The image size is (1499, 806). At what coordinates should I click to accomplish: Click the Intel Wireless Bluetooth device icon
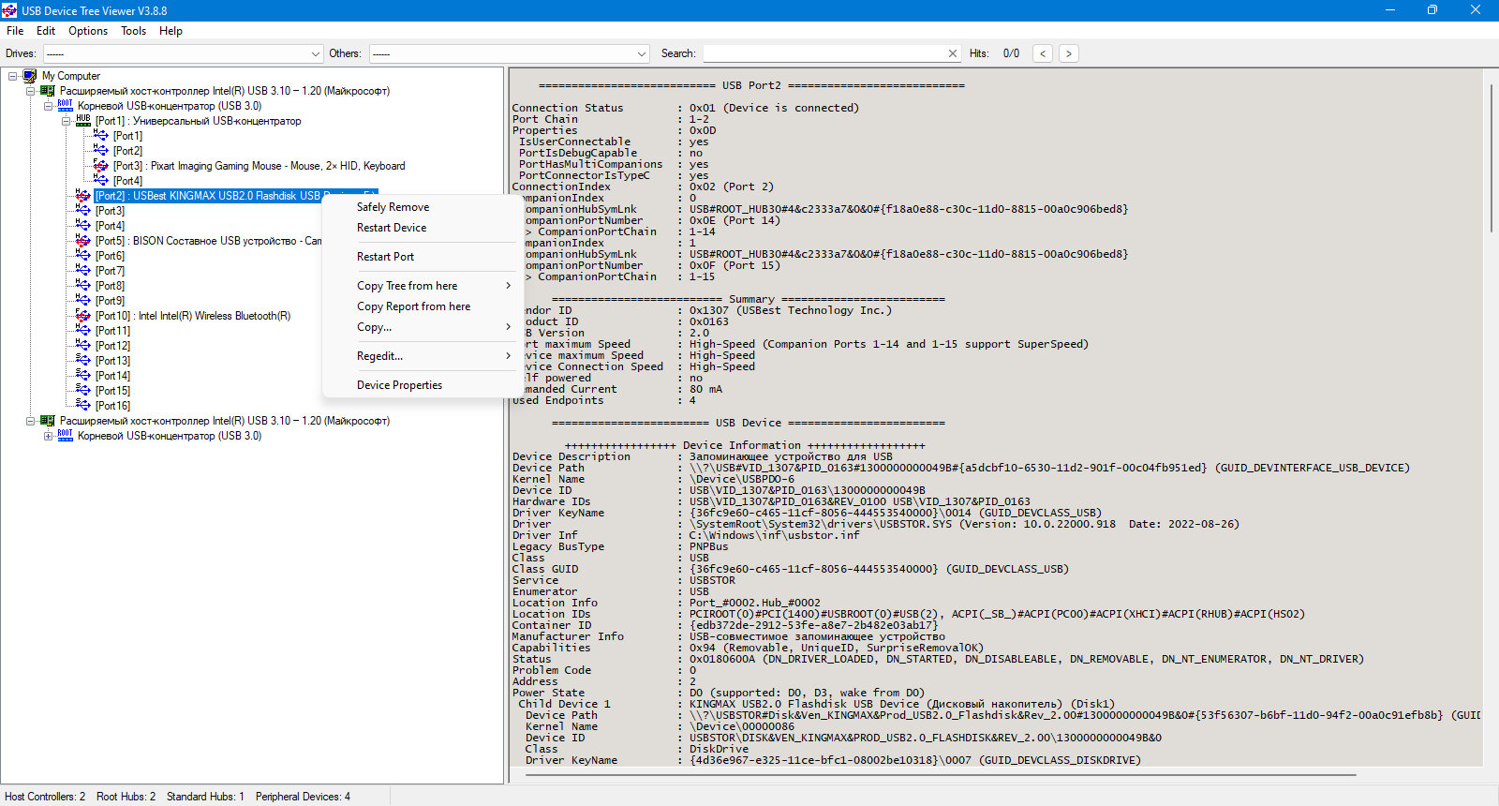83,316
